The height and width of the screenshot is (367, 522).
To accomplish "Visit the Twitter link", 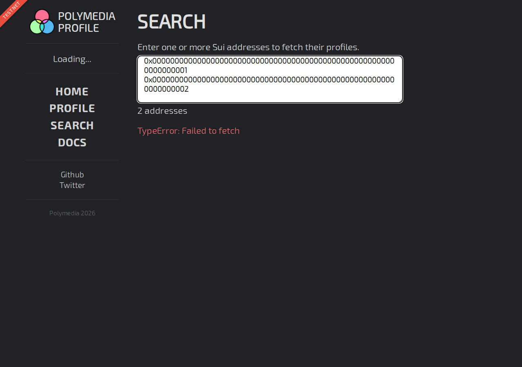I will click(x=72, y=185).
